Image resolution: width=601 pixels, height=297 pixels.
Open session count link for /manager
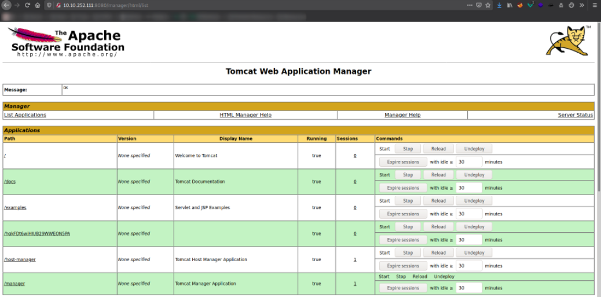(355, 284)
